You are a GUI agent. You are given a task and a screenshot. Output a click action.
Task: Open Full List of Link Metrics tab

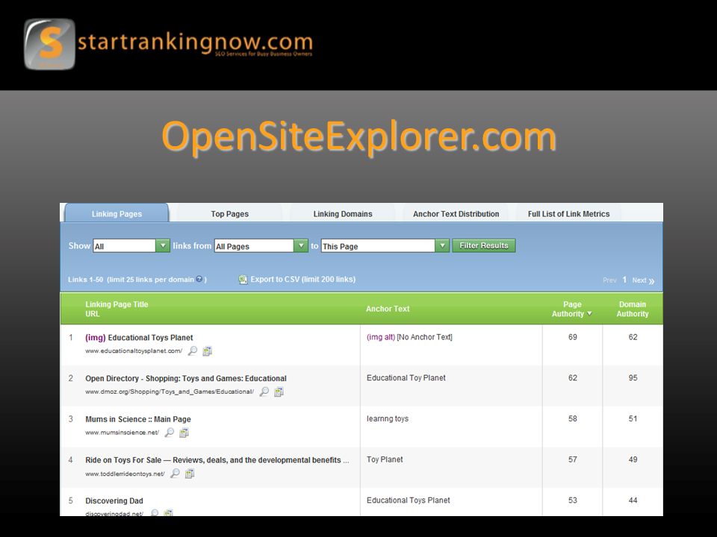pos(568,213)
